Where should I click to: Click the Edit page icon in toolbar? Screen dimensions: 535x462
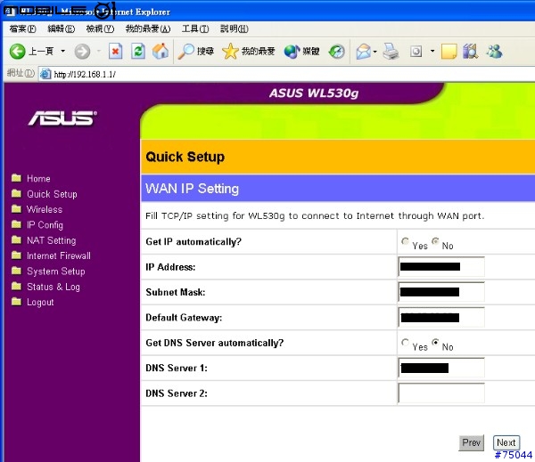(x=416, y=52)
